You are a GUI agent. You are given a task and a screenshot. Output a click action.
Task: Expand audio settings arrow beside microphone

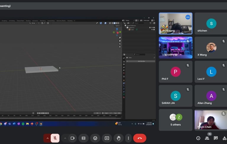(x=47, y=138)
